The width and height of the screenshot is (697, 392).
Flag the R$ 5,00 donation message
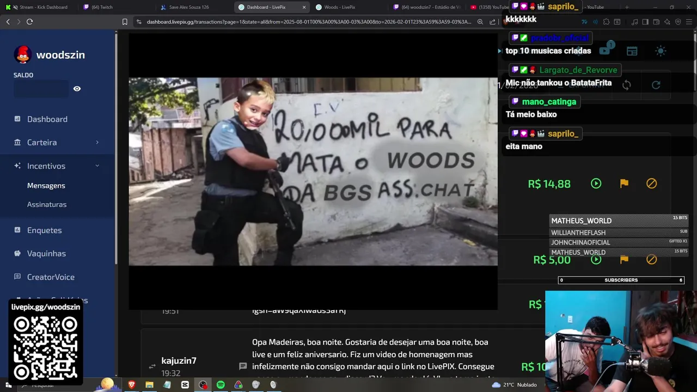[624, 260]
